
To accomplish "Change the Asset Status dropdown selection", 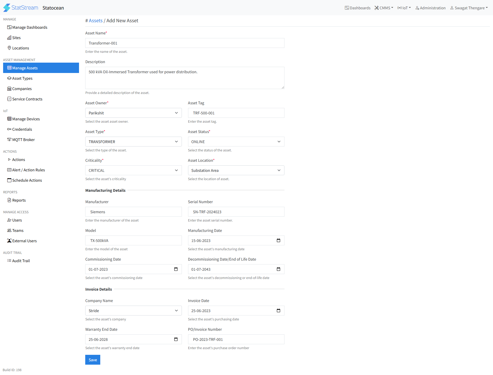I will click(x=236, y=142).
